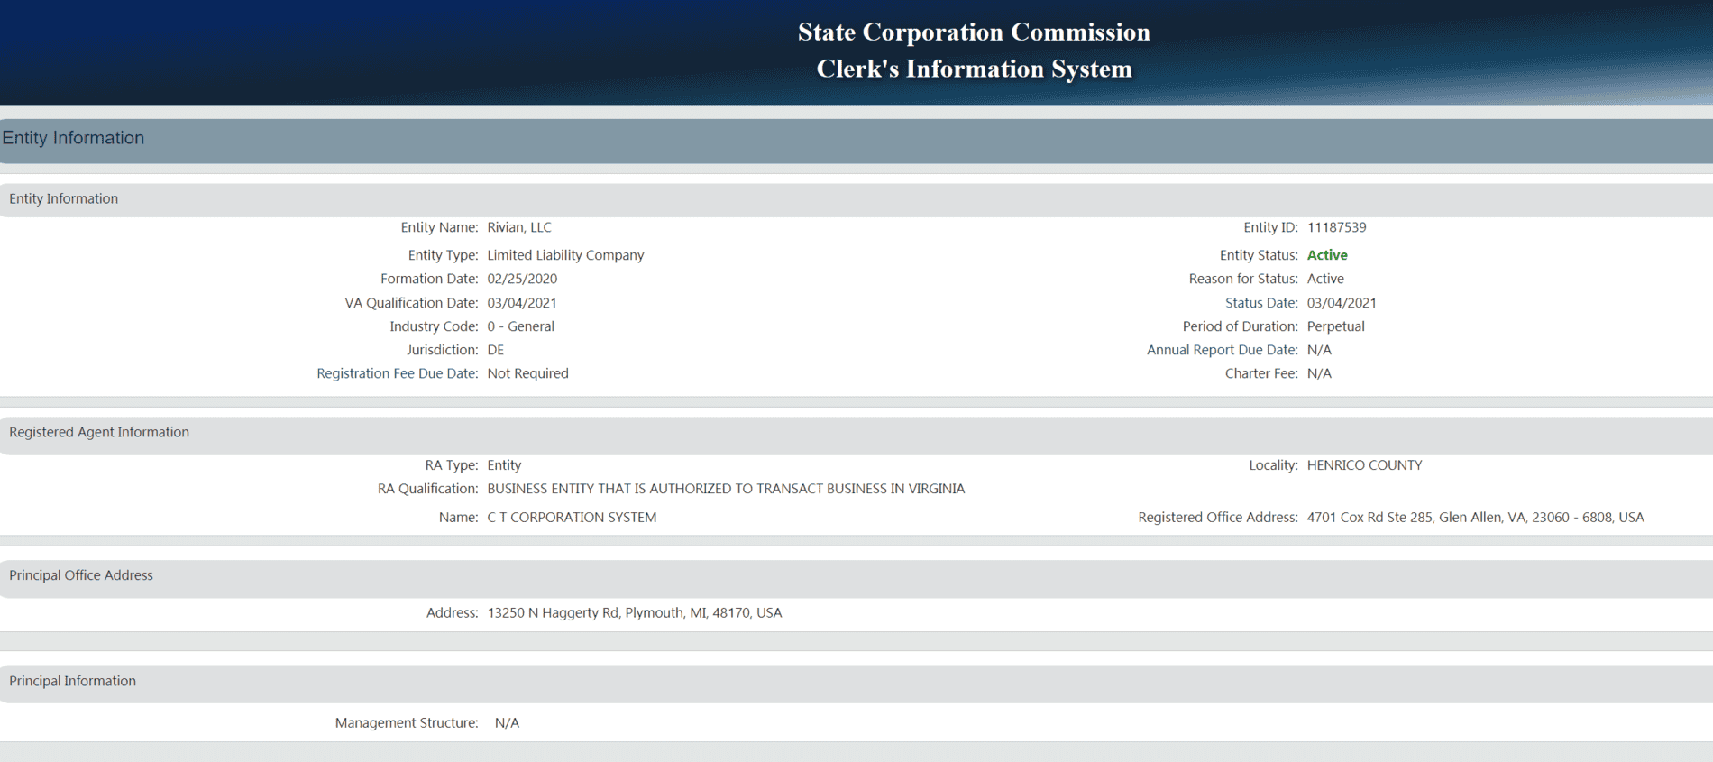Click the Formation Date field label
1713x762 pixels.
click(x=429, y=279)
